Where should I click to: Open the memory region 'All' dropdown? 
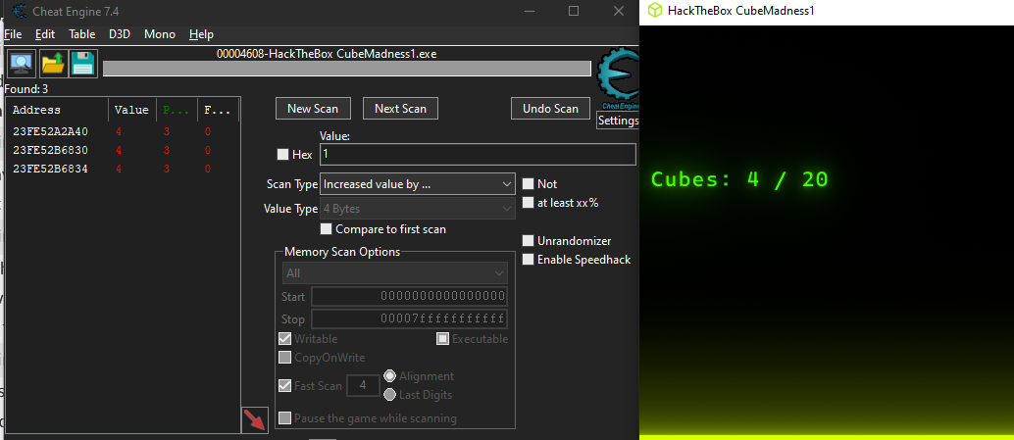coord(395,273)
